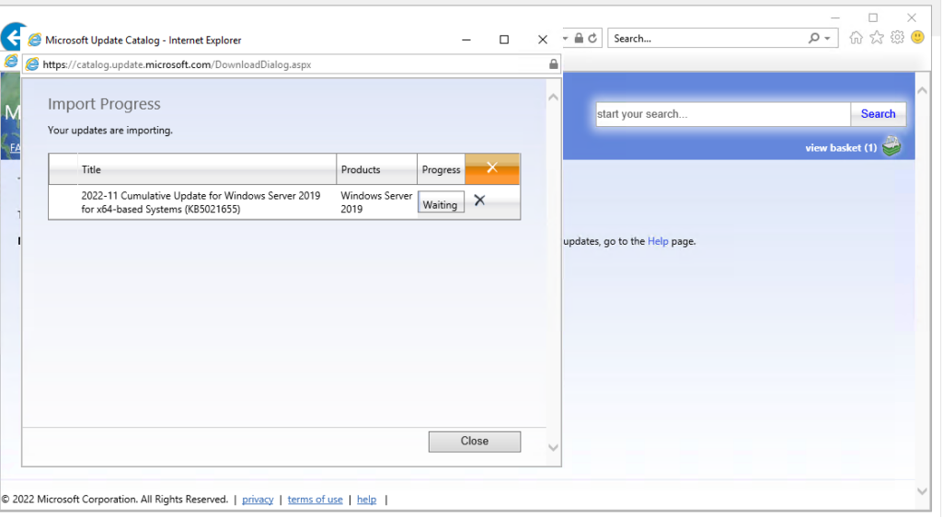942x517 pixels.
Task: Click the main page scrollbar down arrow
Action: coord(922,491)
